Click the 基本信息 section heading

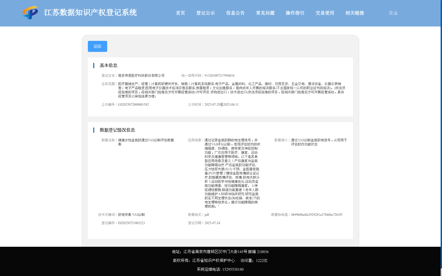tap(109, 65)
